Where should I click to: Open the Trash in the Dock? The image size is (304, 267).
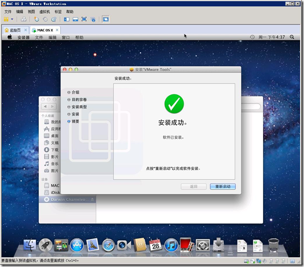(273, 245)
